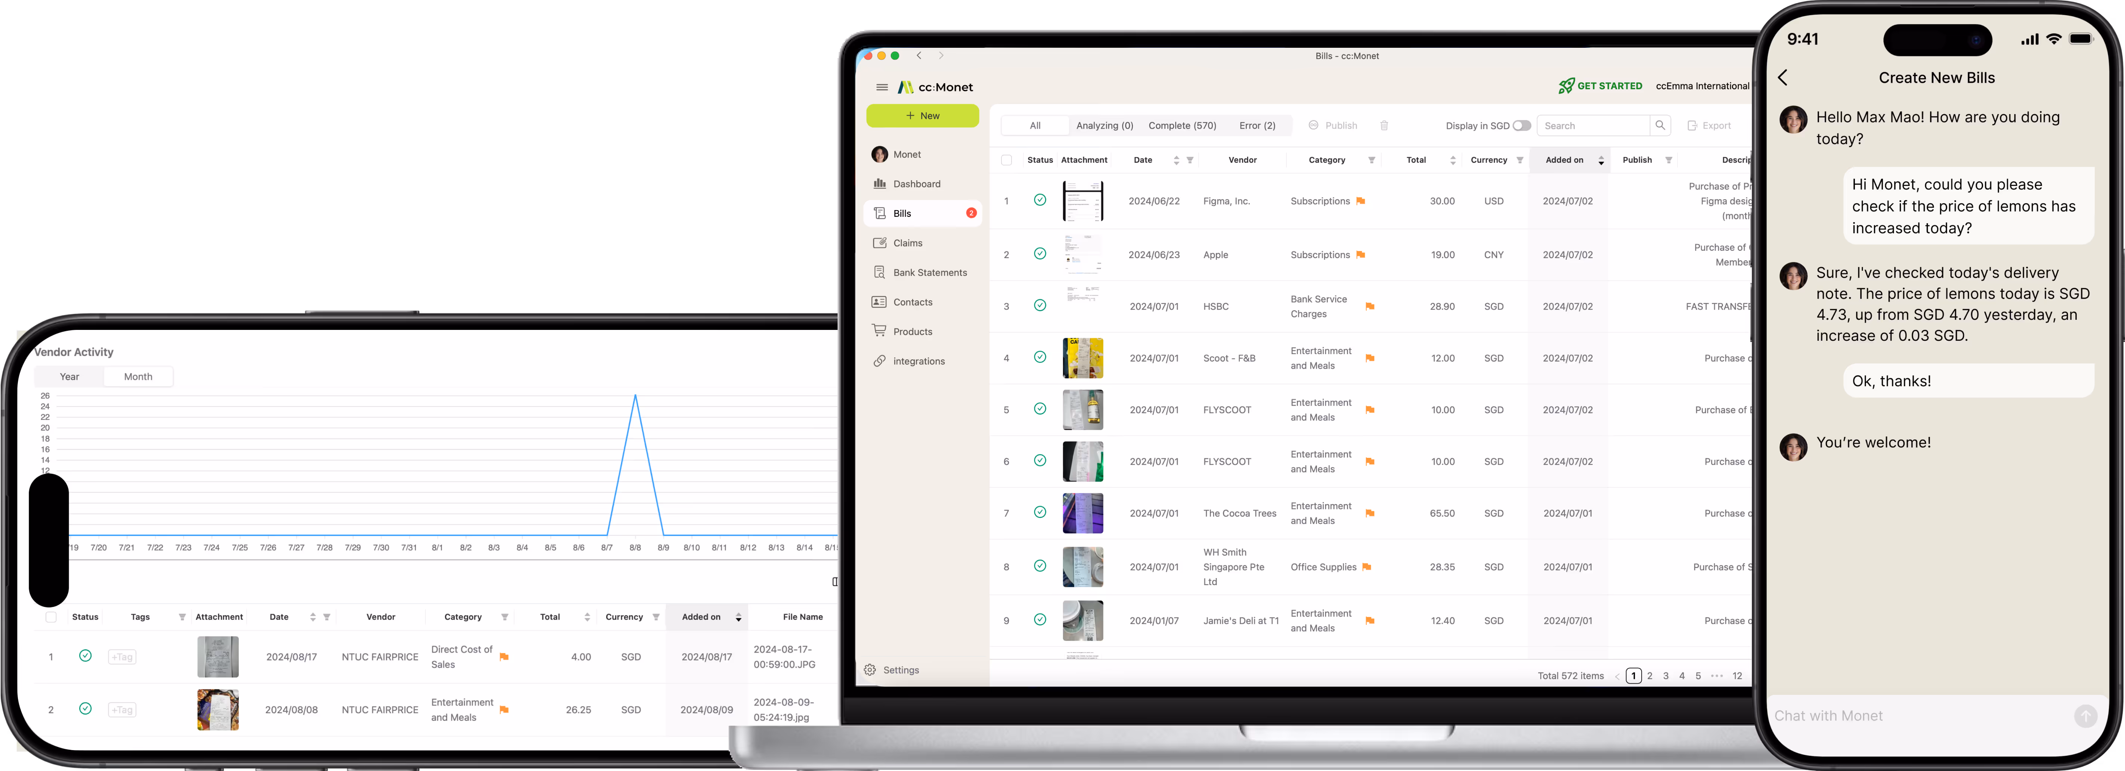Image resolution: width=2125 pixels, height=771 pixels.
Task: Click status icon for Jamie's Deli at T1
Action: pyautogui.click(x=1040, y=619)
